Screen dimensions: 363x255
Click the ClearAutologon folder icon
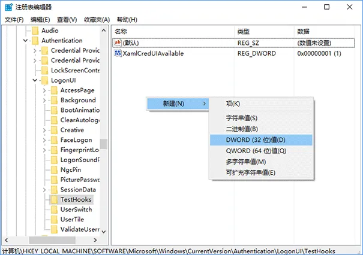[54, 120]
